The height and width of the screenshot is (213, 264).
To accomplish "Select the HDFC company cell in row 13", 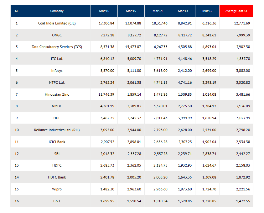I will [57, 165].
